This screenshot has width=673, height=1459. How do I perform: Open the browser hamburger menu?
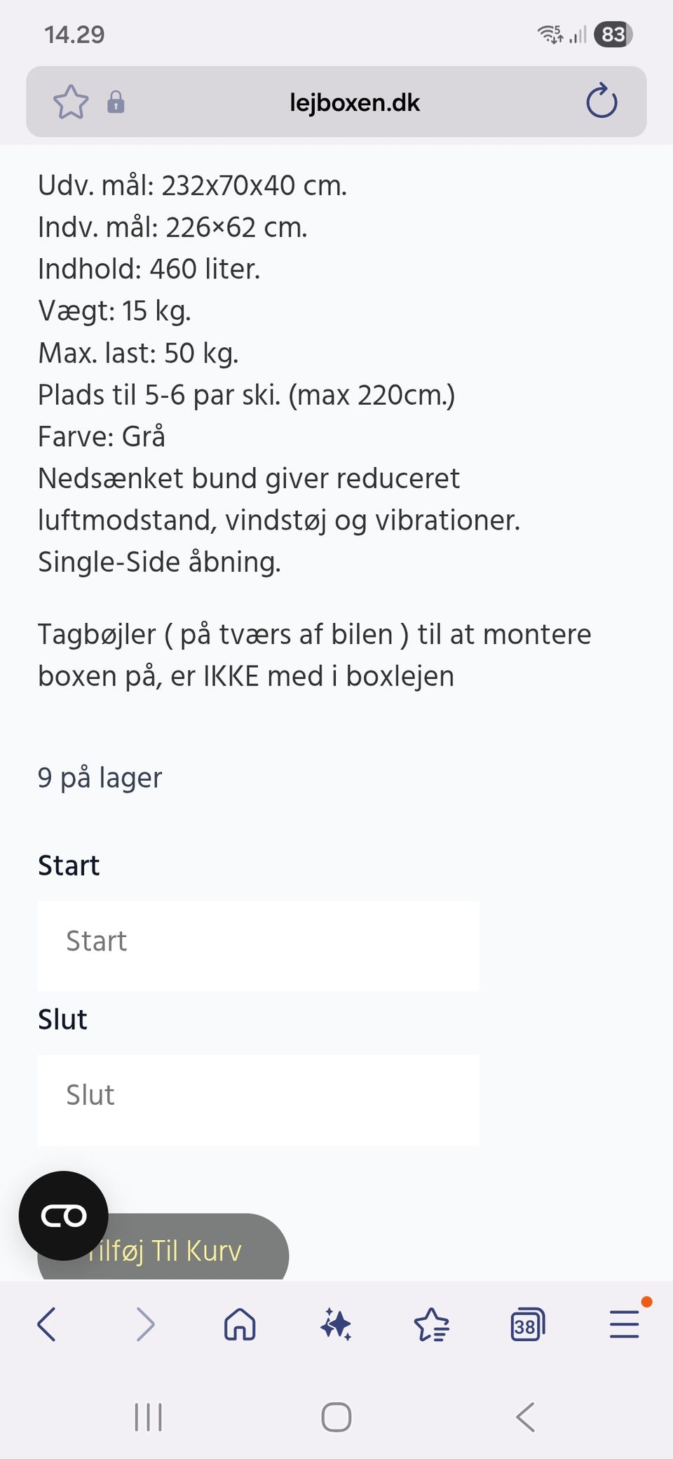[x=624, y=1325]
